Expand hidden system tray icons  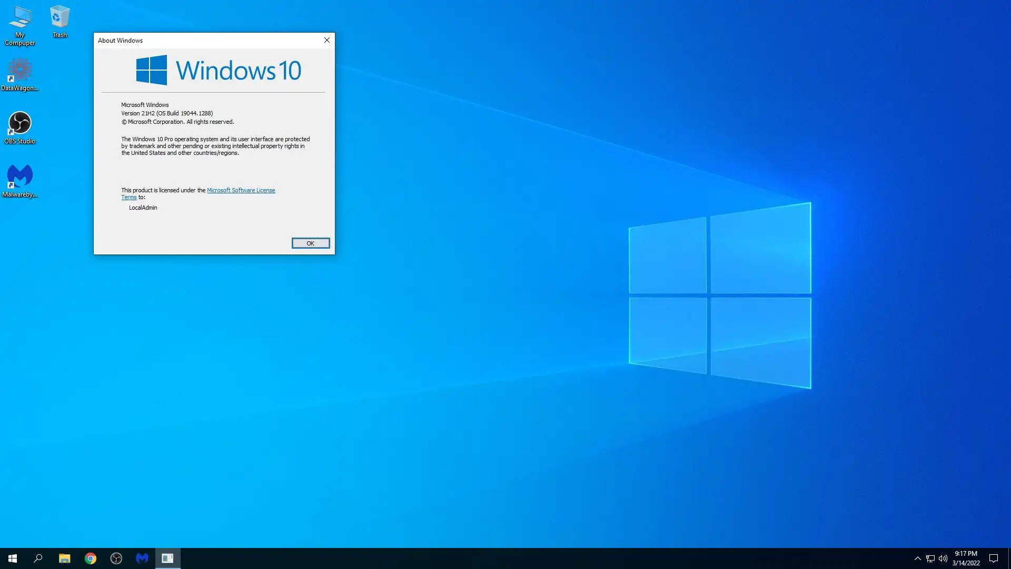917,558
